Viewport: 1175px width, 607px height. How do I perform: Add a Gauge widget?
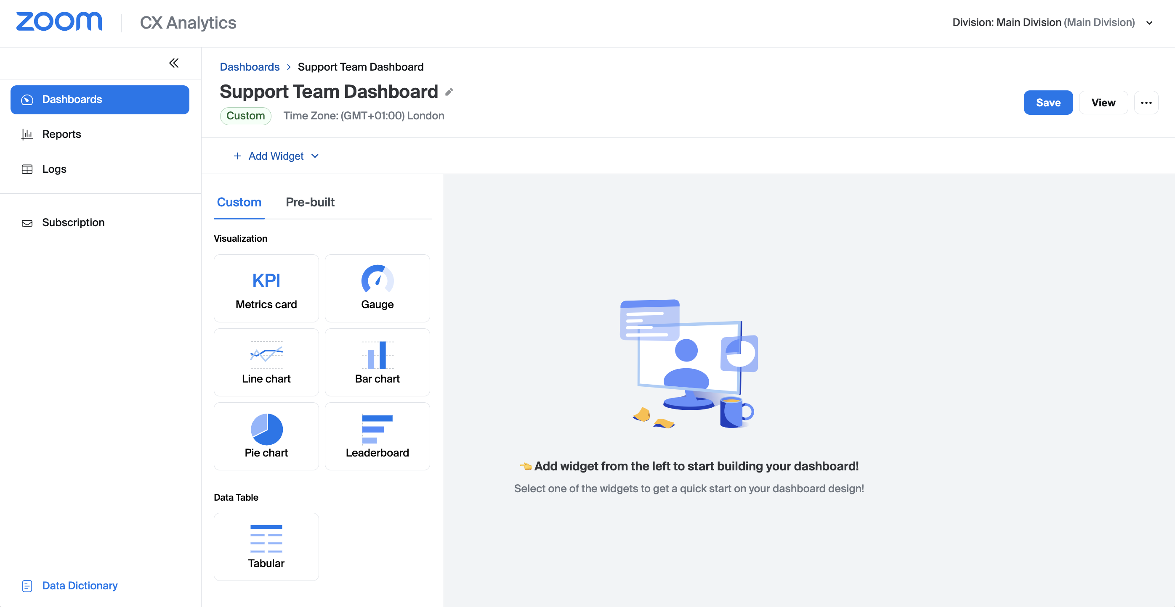[377, 288]
